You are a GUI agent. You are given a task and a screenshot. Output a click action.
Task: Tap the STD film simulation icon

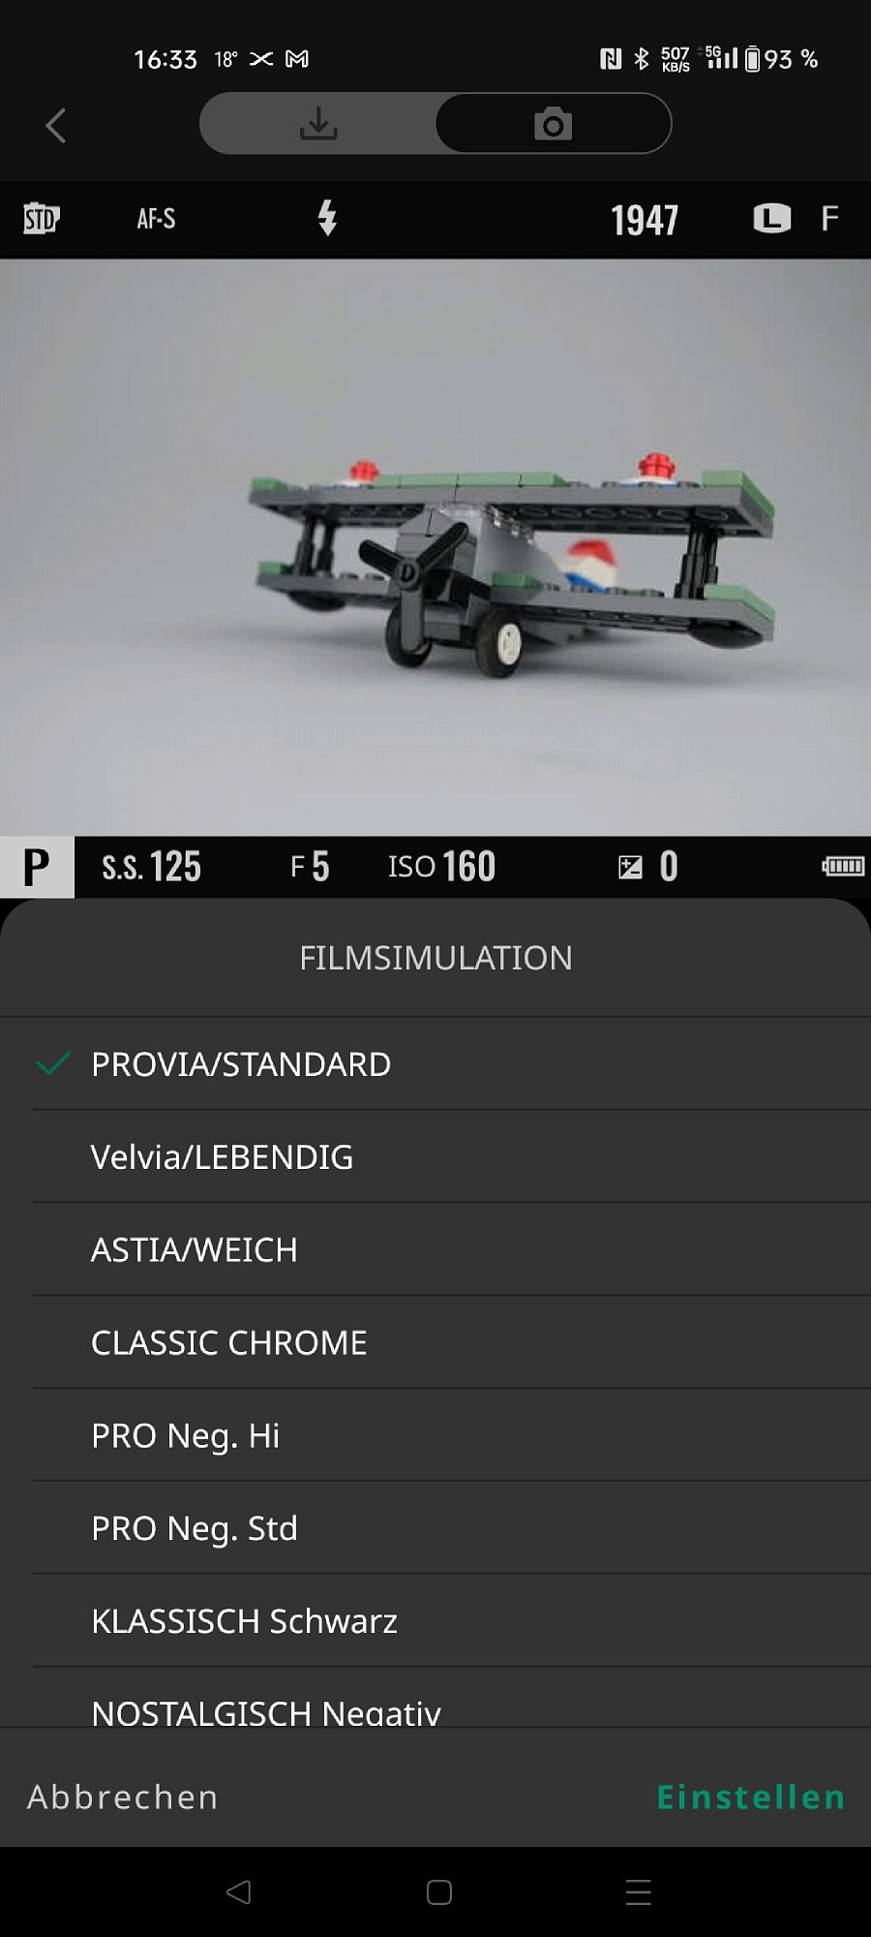click(x=42, y=219)
